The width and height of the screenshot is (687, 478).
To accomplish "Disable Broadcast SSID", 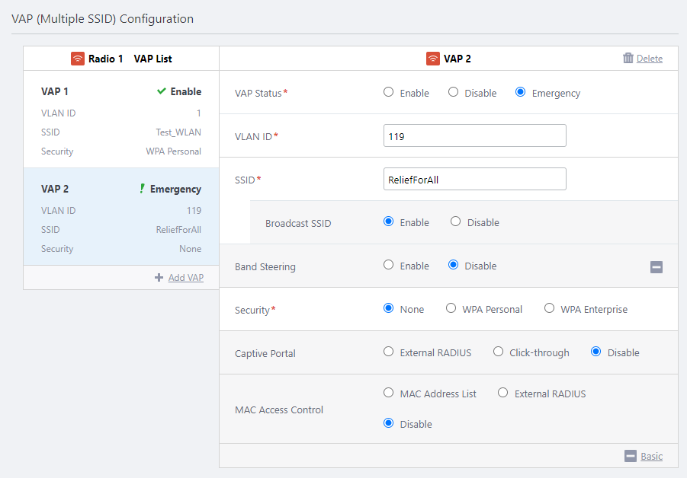I will pos(456,222).
